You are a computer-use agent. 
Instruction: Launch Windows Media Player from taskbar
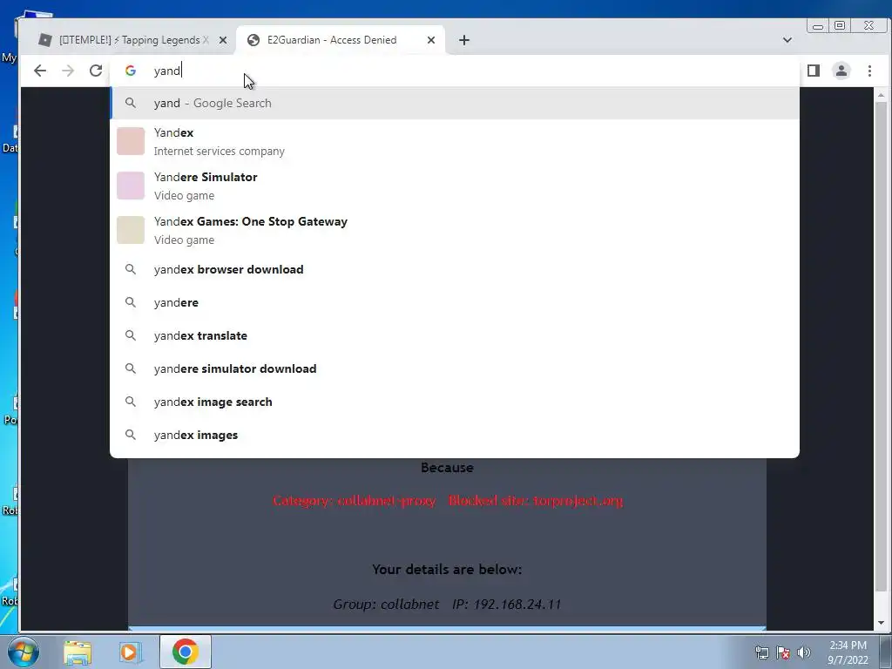tap(129, 652)
